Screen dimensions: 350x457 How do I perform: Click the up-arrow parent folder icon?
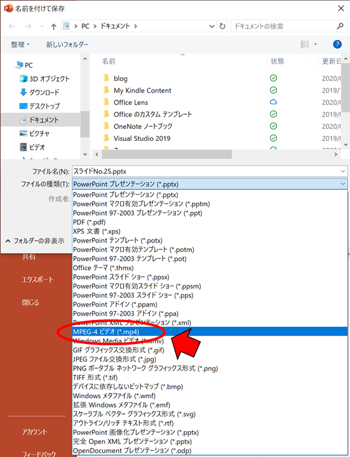[x=53, y=27]
